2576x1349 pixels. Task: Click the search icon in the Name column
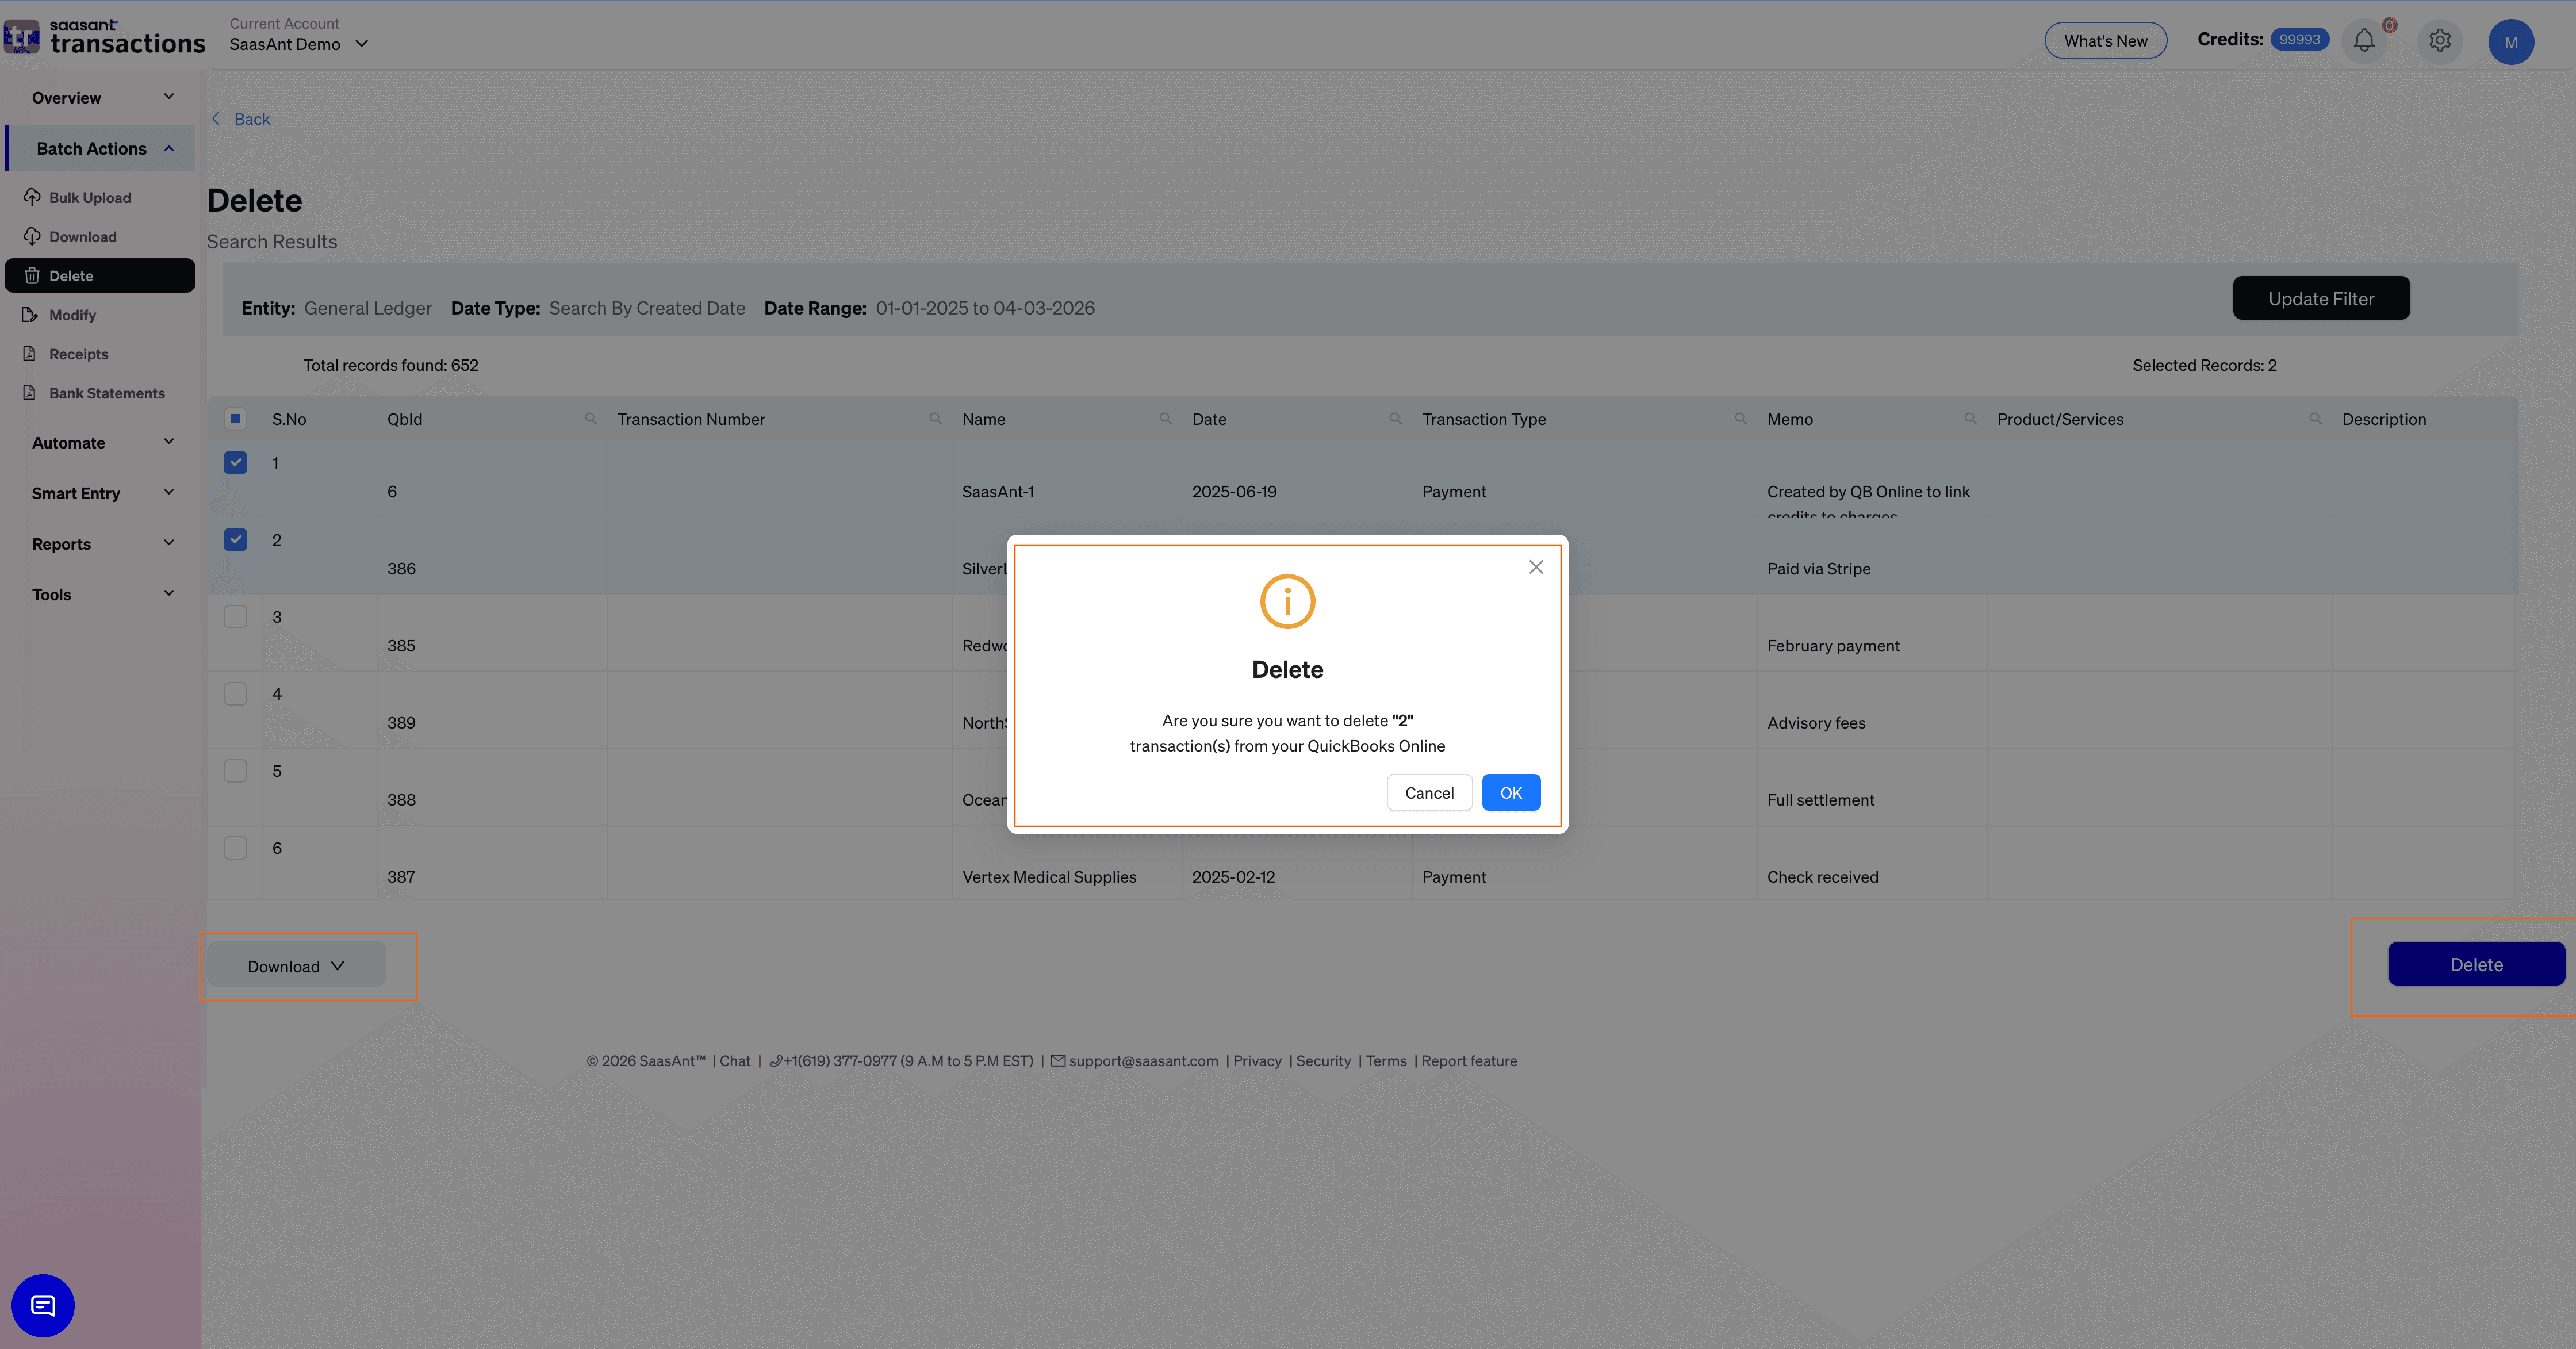1165,418
